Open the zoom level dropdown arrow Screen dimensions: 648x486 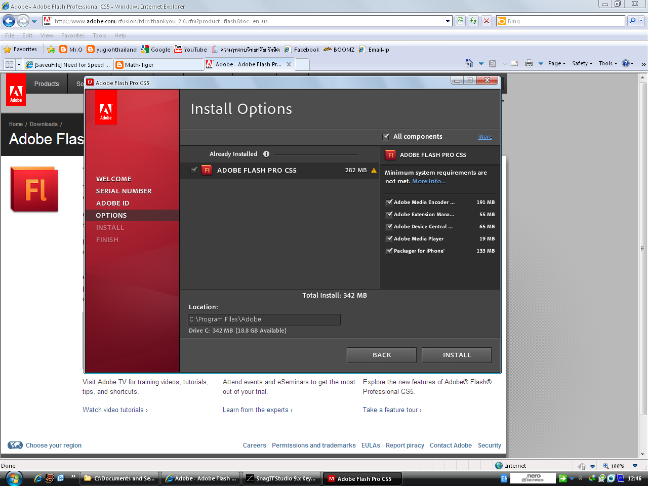coord(635,466)
